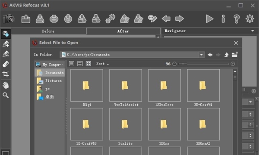Open batch processing double-gears icon
Viewport: 259px width, 155px height.
click(x=111, y=19)
